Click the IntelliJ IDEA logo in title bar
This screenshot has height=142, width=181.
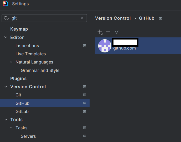coord(6,4)
